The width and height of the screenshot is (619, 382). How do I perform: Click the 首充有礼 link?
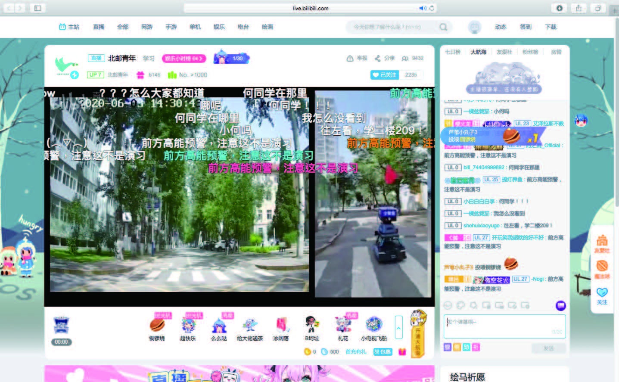pyautogui.click(x=356, y=352)
